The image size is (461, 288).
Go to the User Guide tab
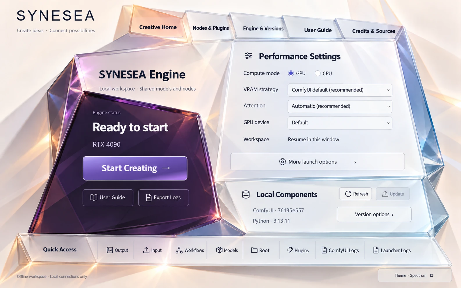pyautogui.click(x=318, y=30)
